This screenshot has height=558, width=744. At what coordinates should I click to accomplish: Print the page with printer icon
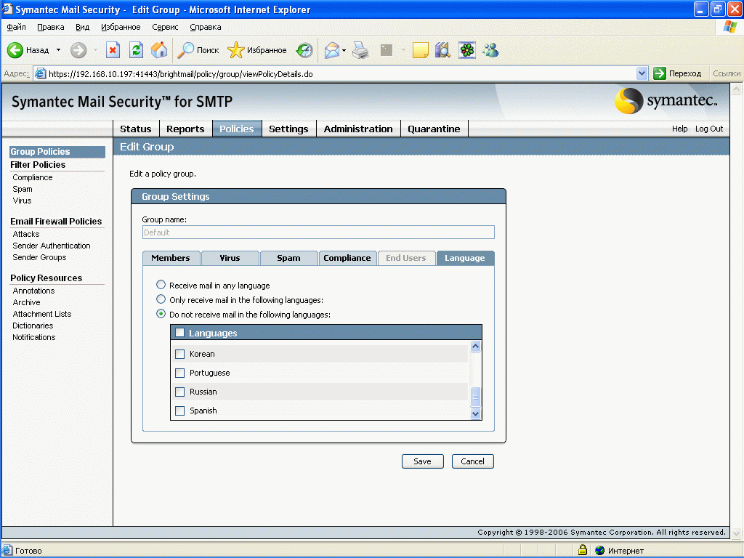coord(360,50)
